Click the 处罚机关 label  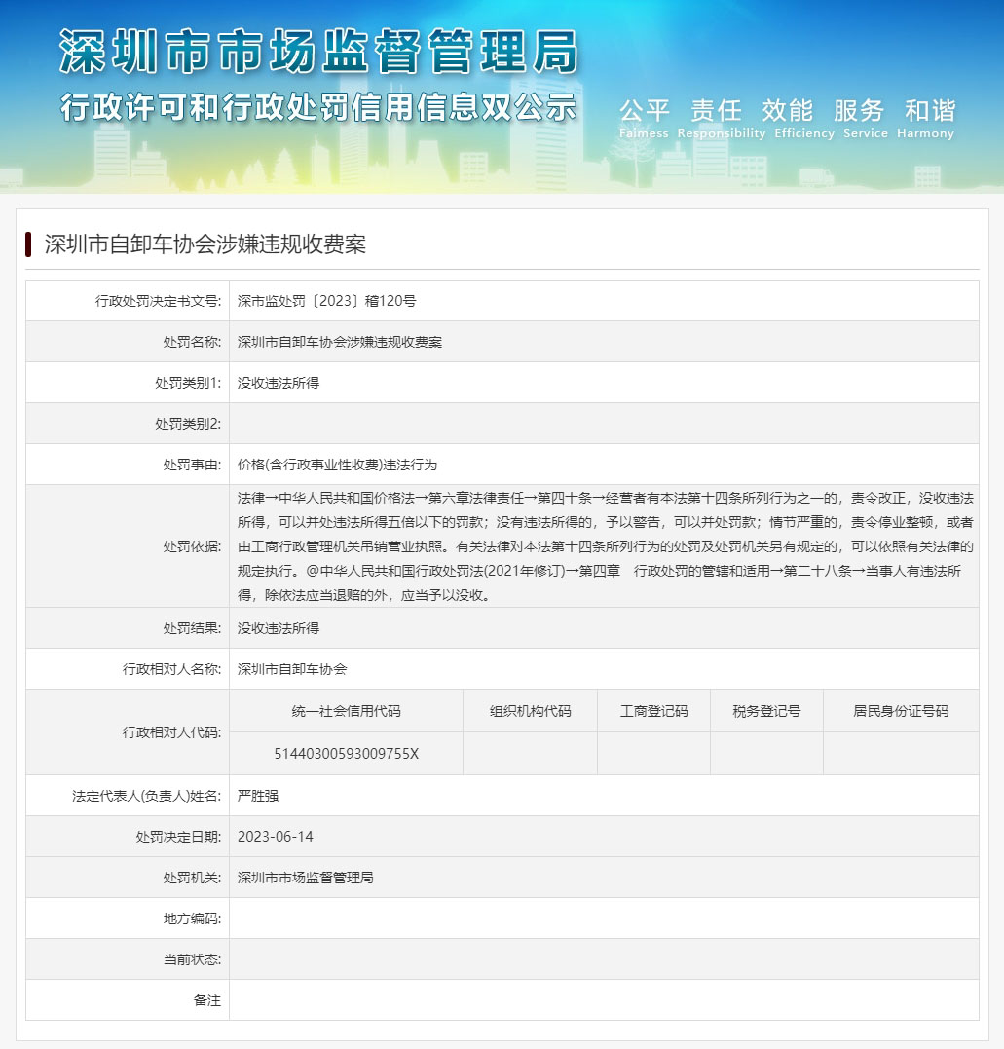click(x=192, y=878)
